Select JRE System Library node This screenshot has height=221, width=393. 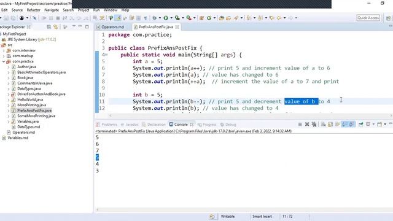(31, 39)
